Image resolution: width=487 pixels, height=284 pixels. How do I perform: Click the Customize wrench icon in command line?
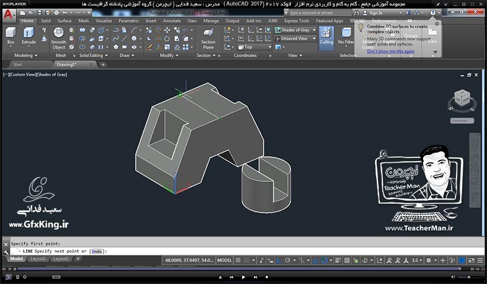pos(6,252)
